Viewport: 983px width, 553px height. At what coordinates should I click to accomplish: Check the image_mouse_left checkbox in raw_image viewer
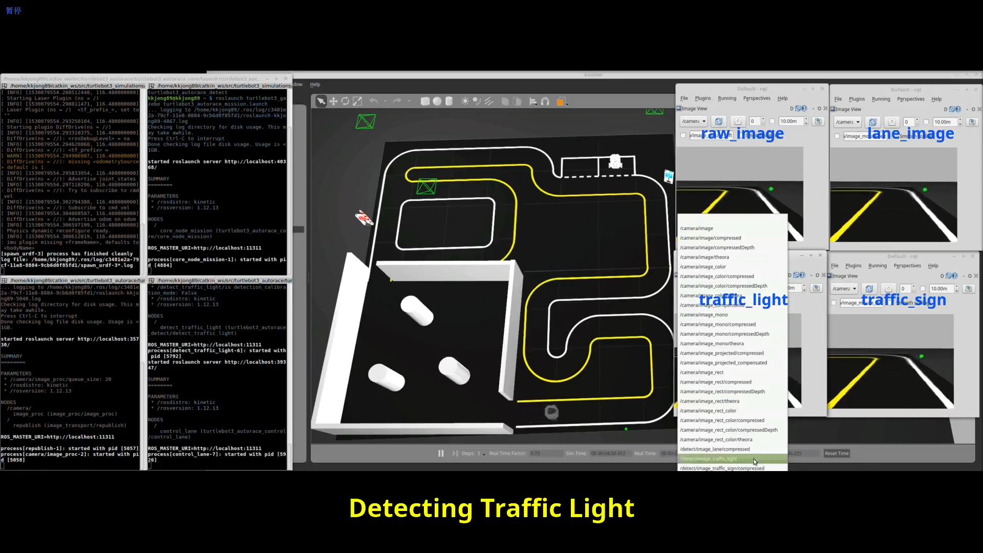click(x=683, y=135)
